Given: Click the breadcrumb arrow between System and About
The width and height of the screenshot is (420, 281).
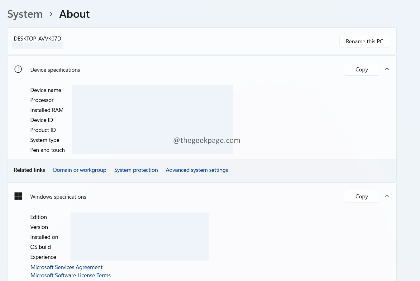Looking at the screenshot, I should (51, 14).
